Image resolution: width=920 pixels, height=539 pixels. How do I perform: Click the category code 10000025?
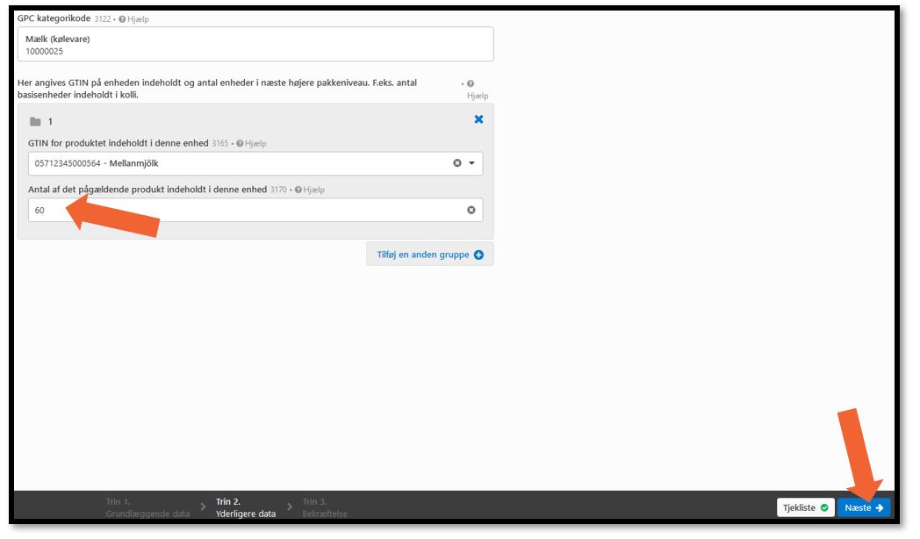click(44, 51)
